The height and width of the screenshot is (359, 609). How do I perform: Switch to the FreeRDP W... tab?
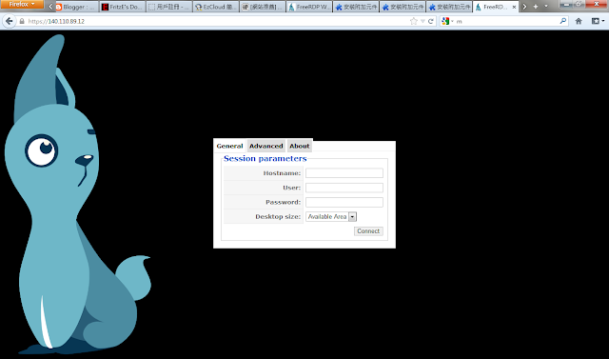click(309, 7)
